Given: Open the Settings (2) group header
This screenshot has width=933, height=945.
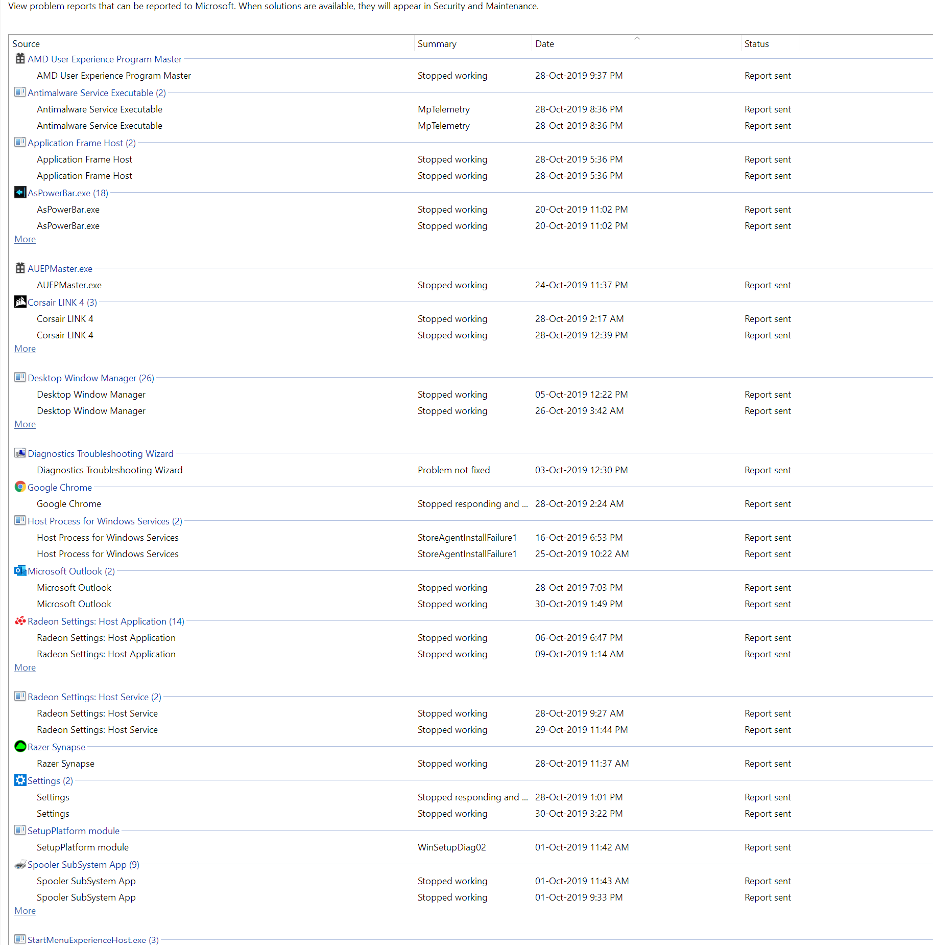Looking at the screenshot, I should [50, 781].
